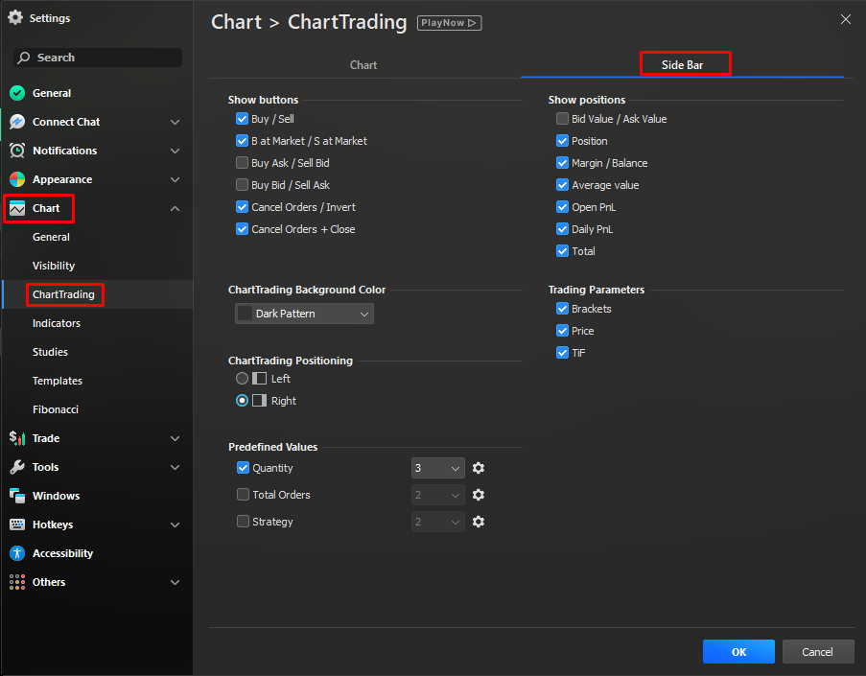Click the Notifications alarm clock icon
Screen dimensions: 866x676
tap(17, 151)
